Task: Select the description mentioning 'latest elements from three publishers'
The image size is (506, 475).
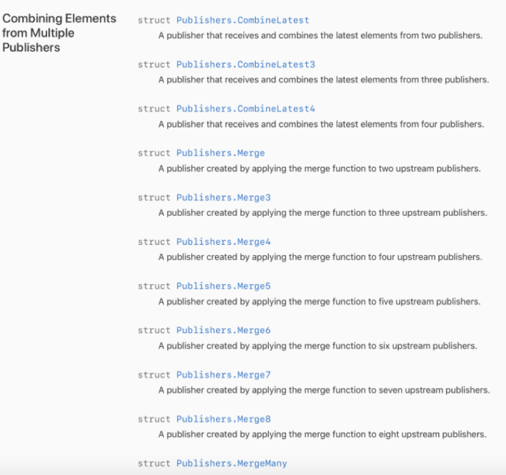Action: [324, 80]
